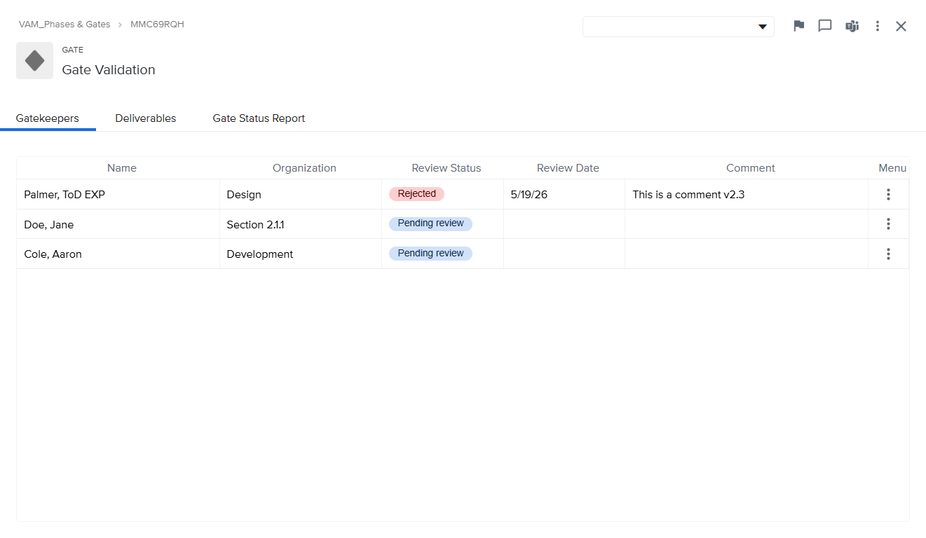926x538 pixels.
Task: Click the Menu column header
Action: (x=892, y=168)
